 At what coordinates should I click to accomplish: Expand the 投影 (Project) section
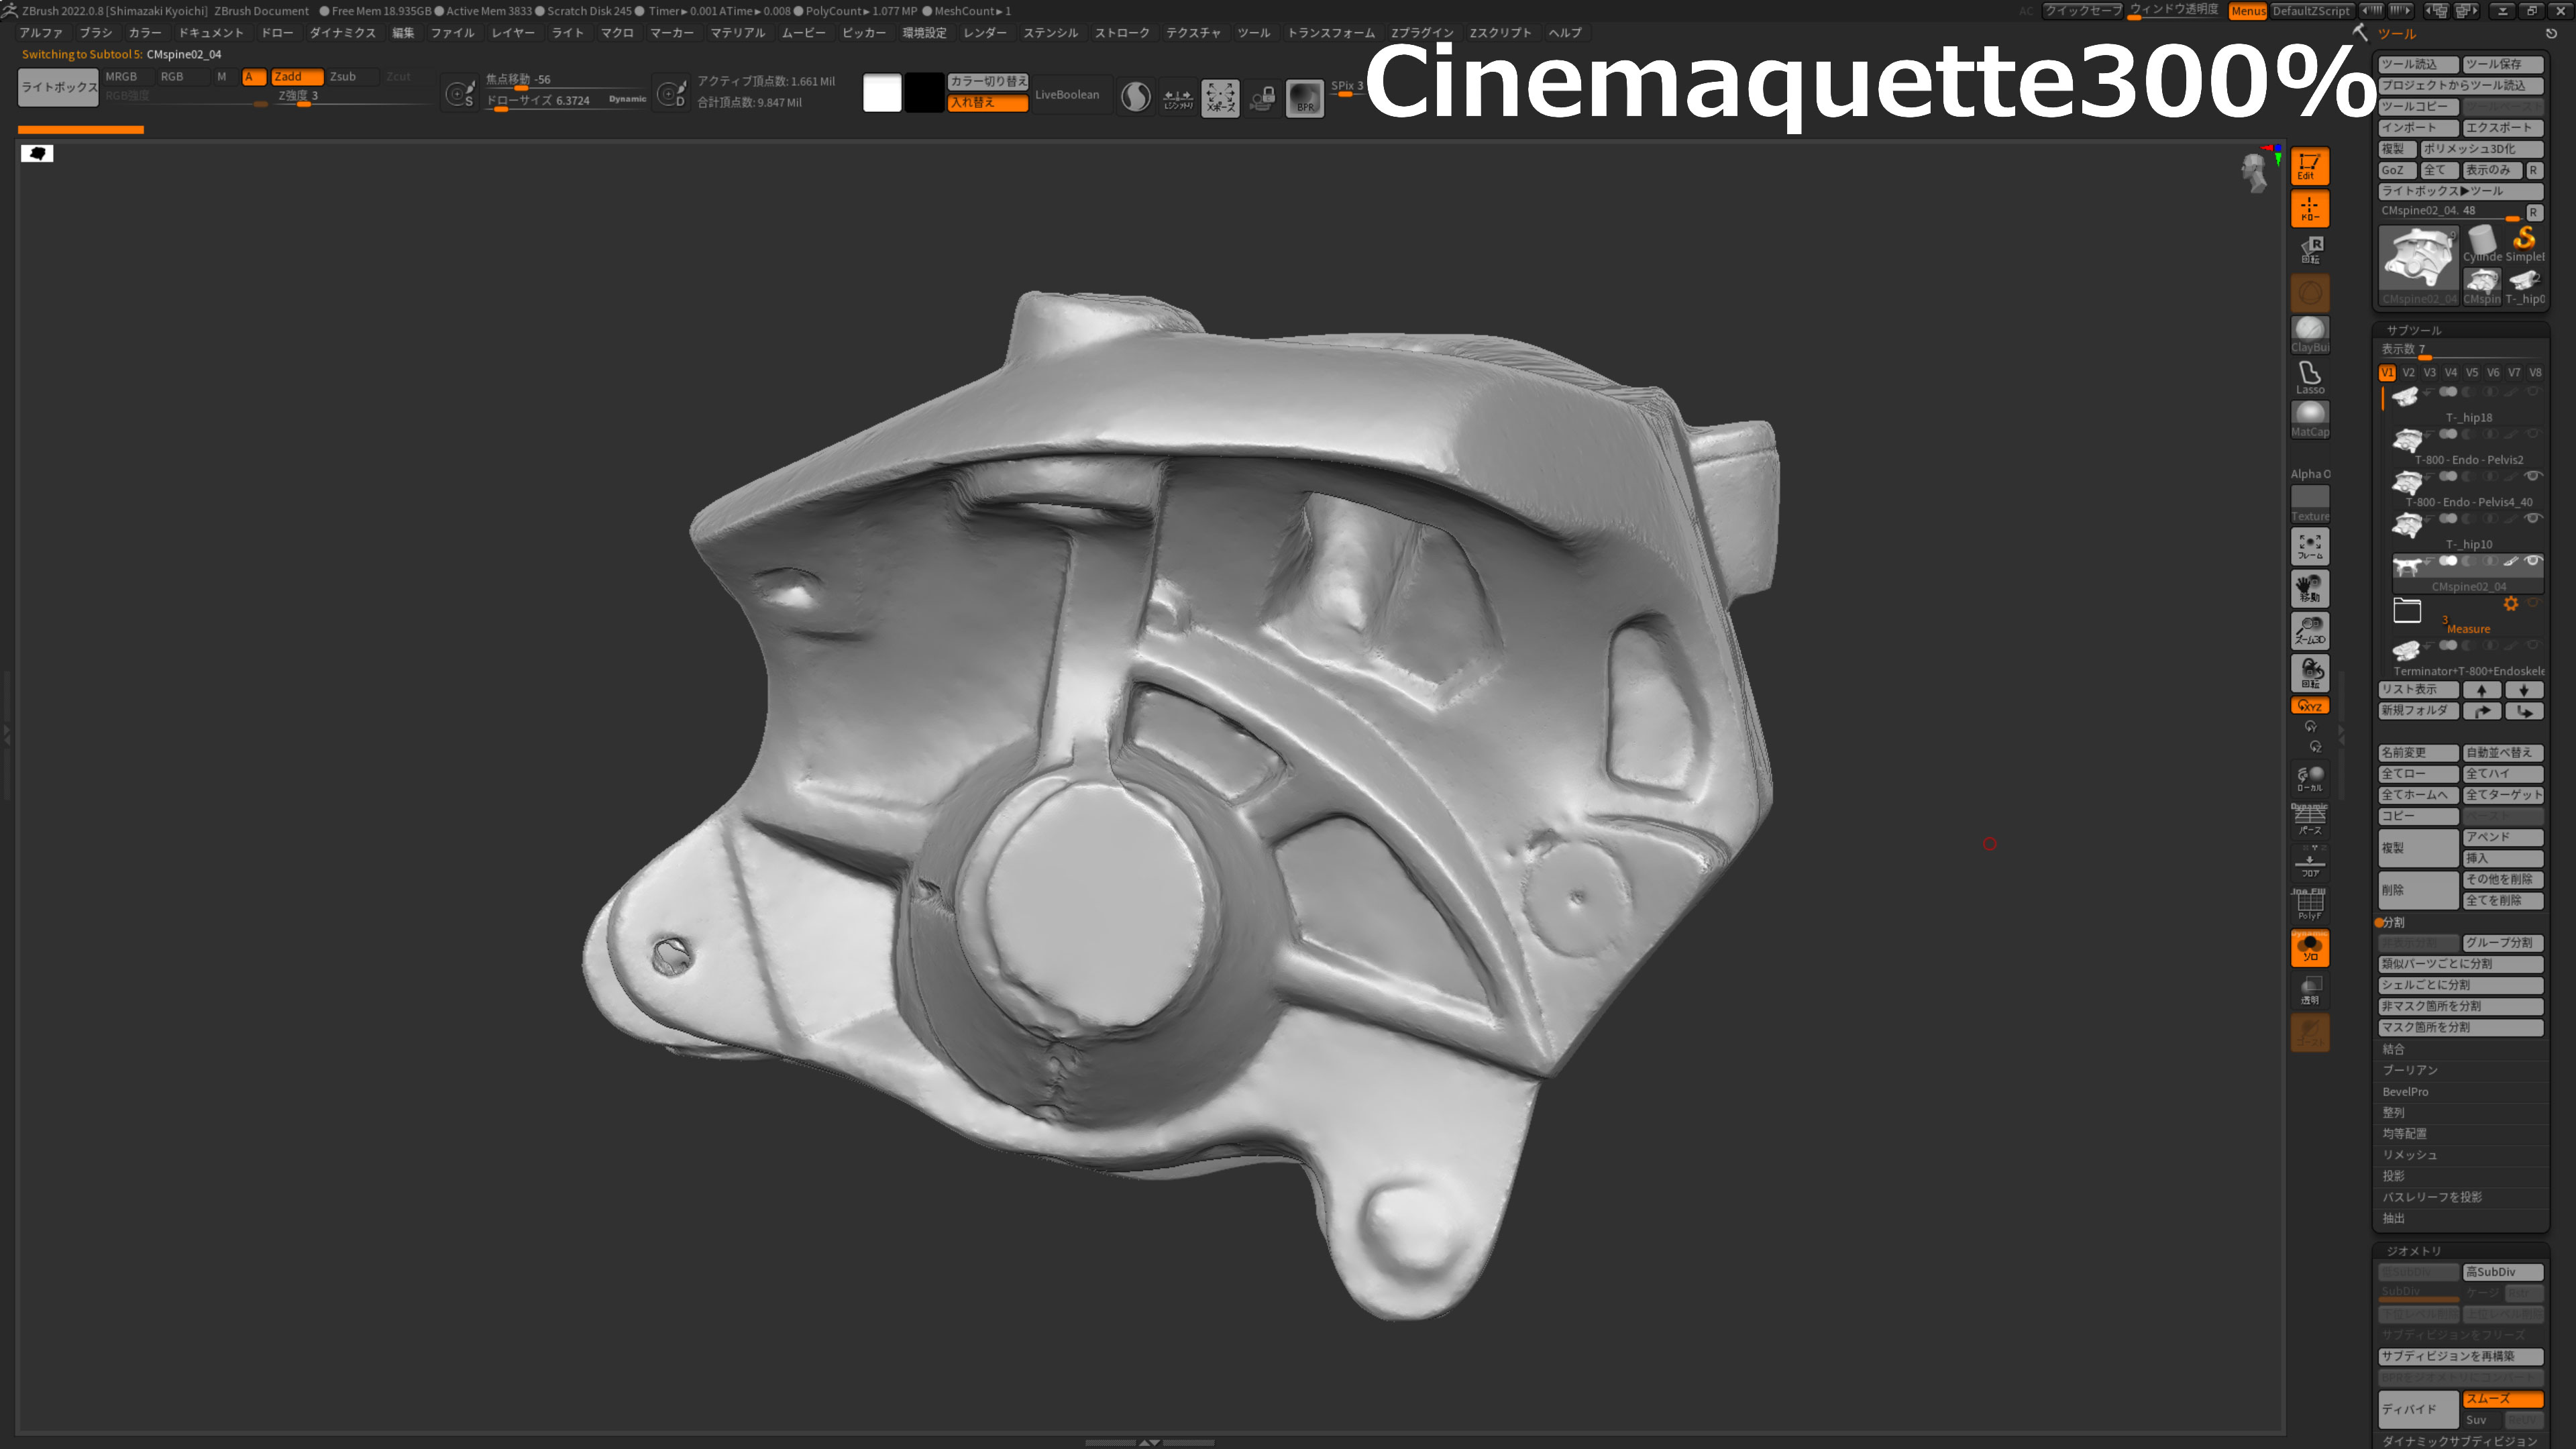2393,1176
